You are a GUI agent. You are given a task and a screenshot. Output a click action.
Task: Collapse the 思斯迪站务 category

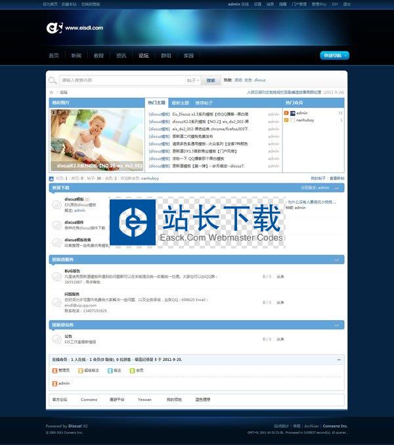pyautogui.click(x=336, y=325)
